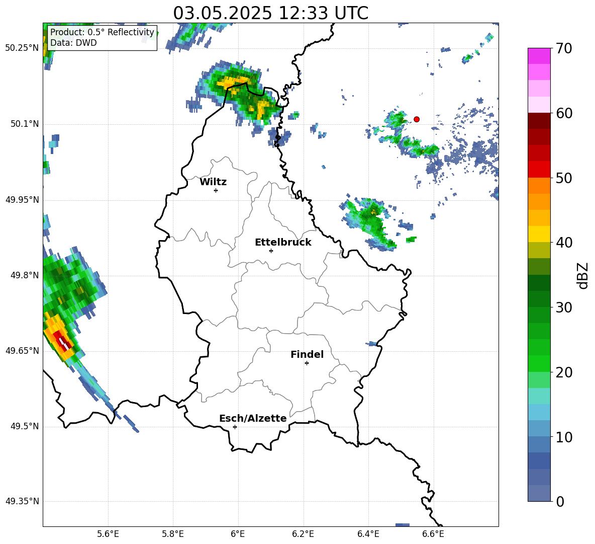The width and height of the screenshot is (595, 544).
Task: Click the 49.65°N latitude label
Action: point(22,350)
